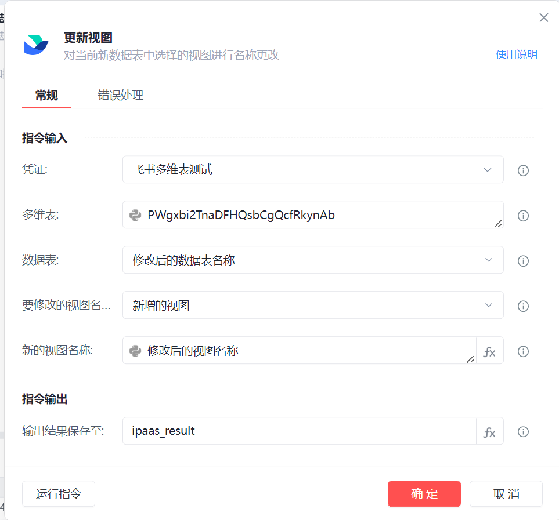Viewport: 559px width, 520px height.
Task: Click the info icon beside 多维表 field
Action: (x=523, y=216)
